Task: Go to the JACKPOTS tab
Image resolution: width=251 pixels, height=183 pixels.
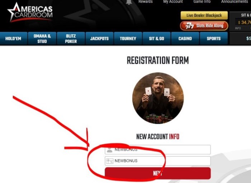Action: tap(99, 39)
